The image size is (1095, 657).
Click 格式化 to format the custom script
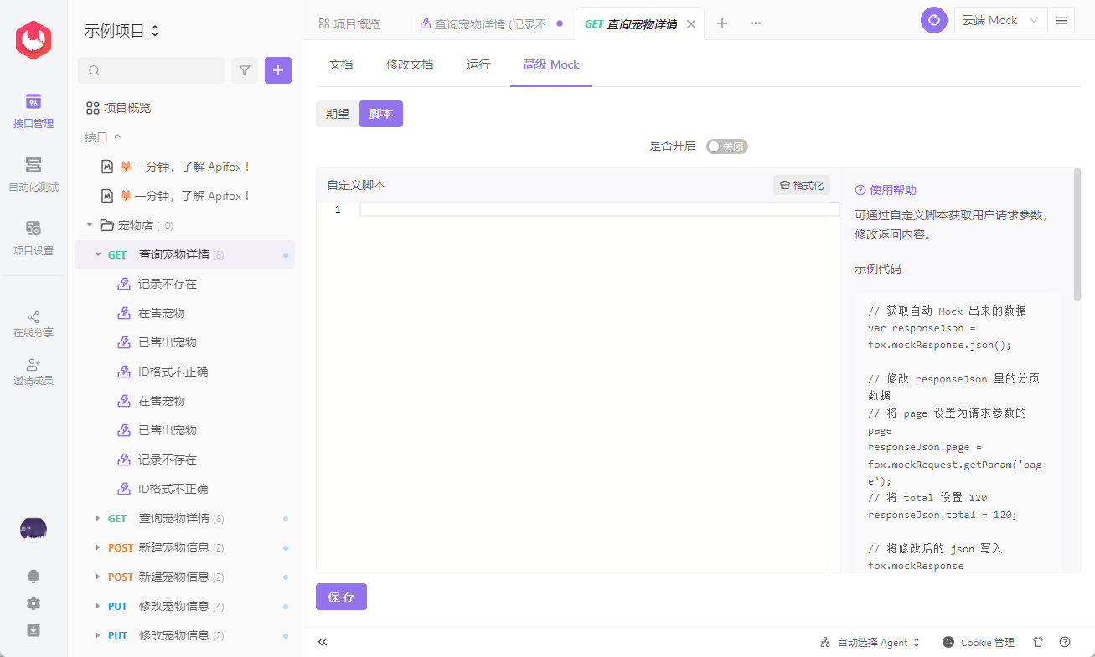pyautogui.click(x=801, y=185)
